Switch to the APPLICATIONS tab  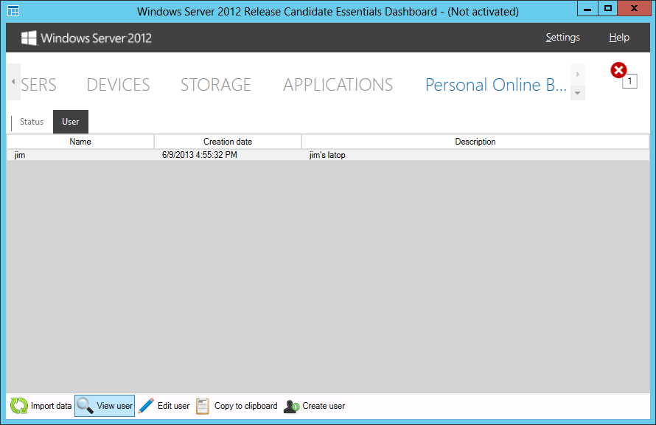(x=338, y=85)
